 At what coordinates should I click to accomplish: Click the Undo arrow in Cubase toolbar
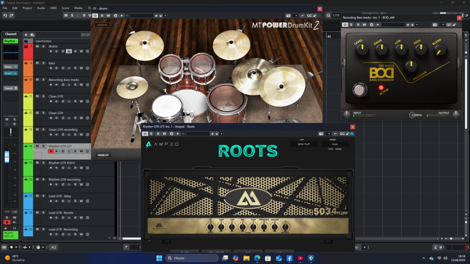pos(5,15)
